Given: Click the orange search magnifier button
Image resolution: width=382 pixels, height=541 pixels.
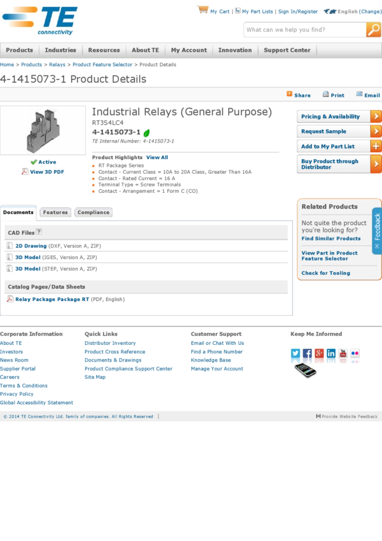Looking at the screenshot, I should click(373, 30).
